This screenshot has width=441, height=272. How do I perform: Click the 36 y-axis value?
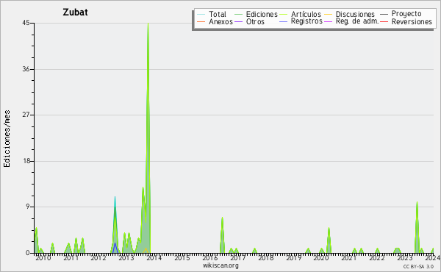tap(26, 69)
